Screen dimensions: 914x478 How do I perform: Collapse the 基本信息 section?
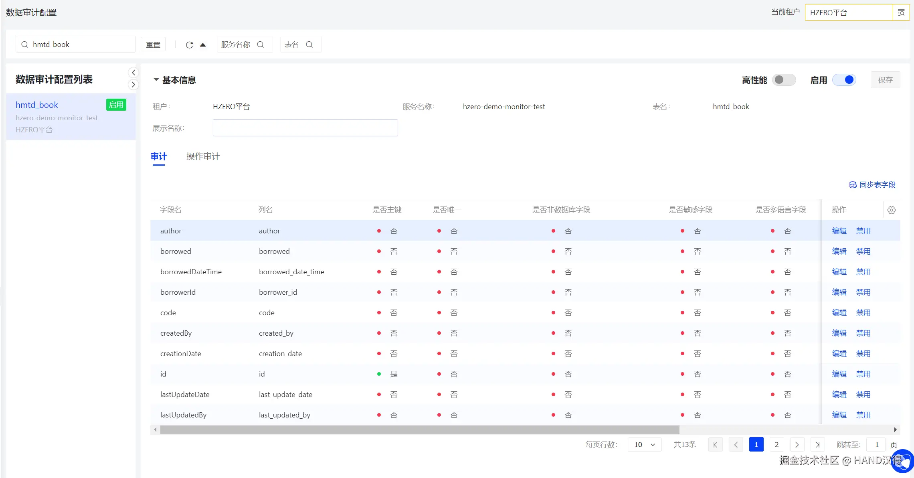coord(156,80)
